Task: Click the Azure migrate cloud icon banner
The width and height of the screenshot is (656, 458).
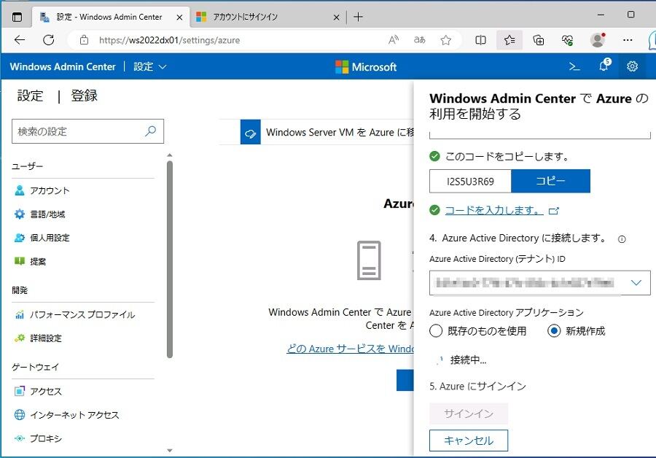Action: coord(250,132)
